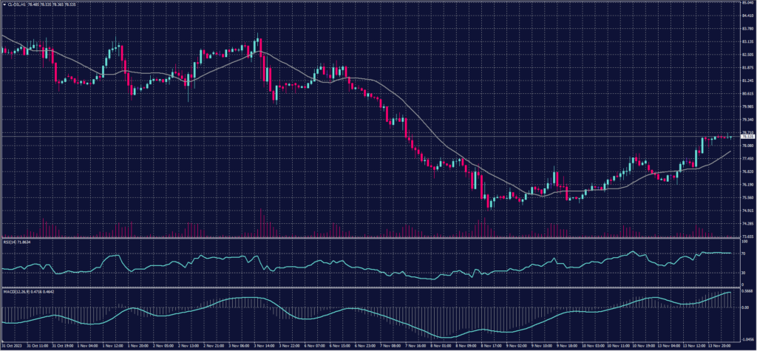Open the RSI(14) indicator label
Viewport: 757px width, 351px height.
[x=10, y=241]
